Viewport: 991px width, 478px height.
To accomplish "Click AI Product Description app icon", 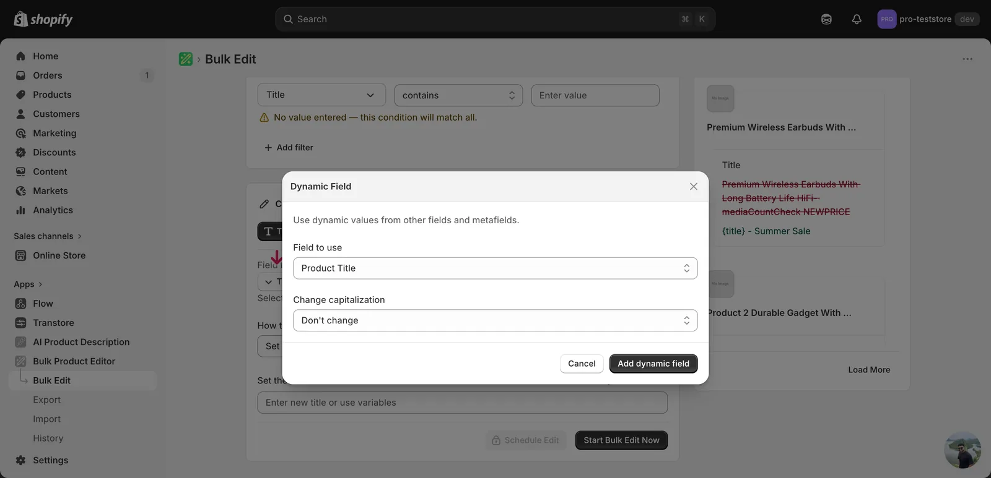I will pyautogui.click(x=20, y=342).
